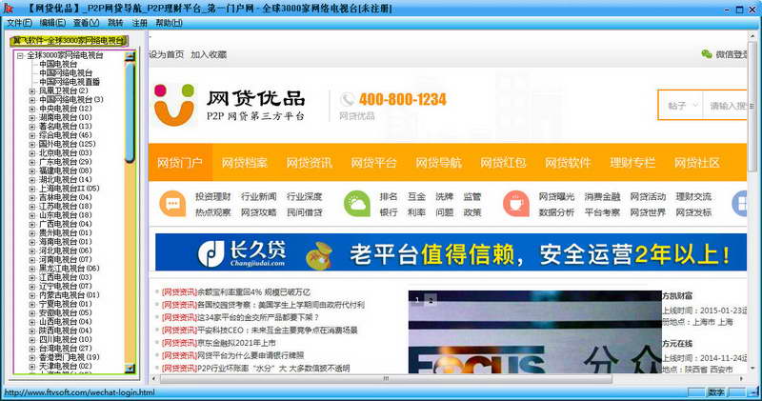The image size is (762, 401).
Task: Expand the 中央电视台 (12) node
Action: tap(32, 109)
